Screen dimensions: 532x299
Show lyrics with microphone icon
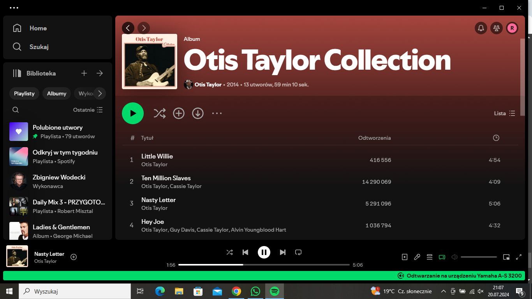coord(417,257)
